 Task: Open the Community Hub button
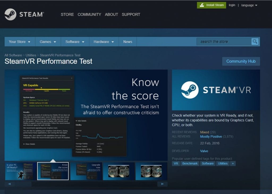241,61
